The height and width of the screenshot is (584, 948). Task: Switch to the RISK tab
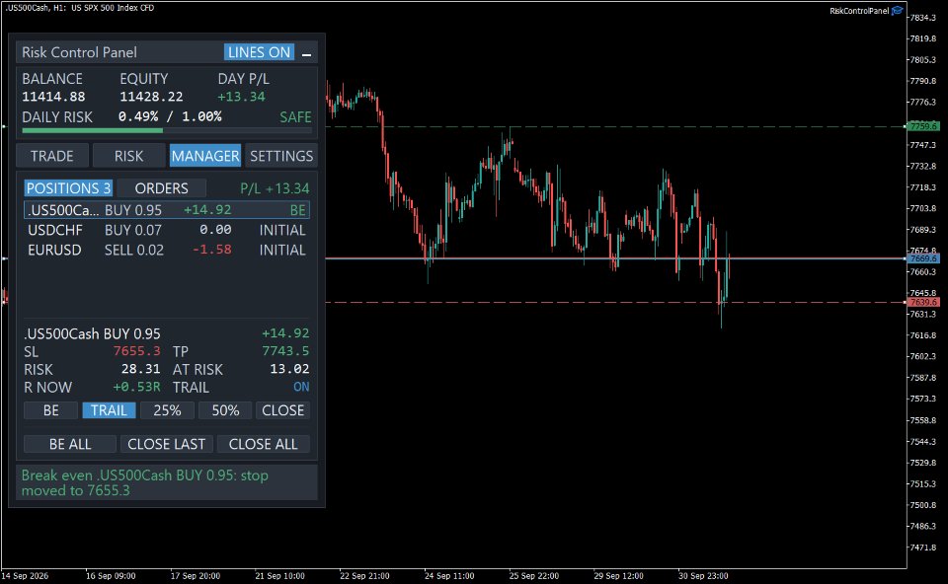128,156
